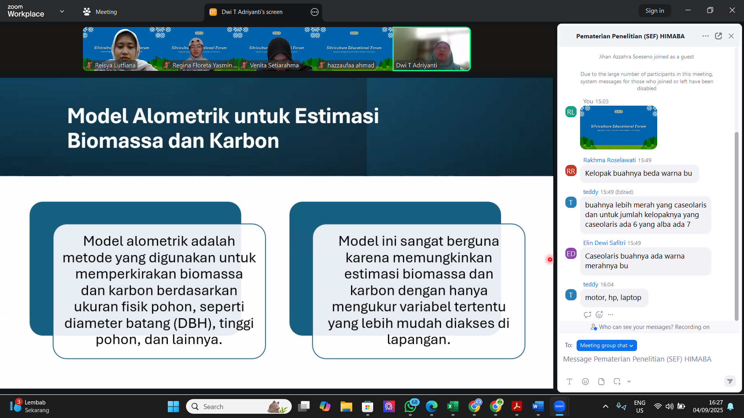The height and width of the screenshot is (418, 744).
Task: Show hidden system tray icons
Action: (605, 406)
